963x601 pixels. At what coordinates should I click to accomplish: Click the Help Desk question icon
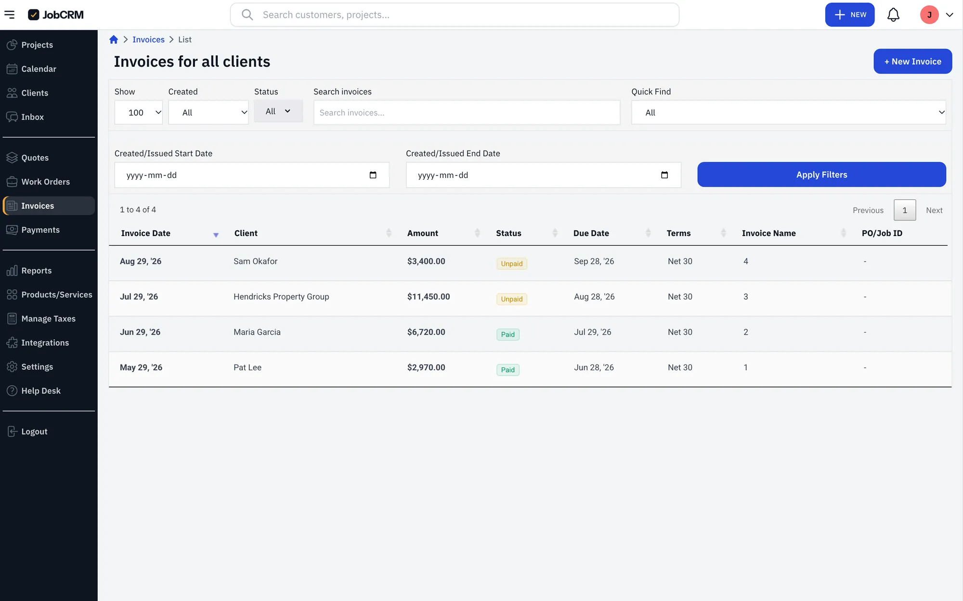point(12,391)
